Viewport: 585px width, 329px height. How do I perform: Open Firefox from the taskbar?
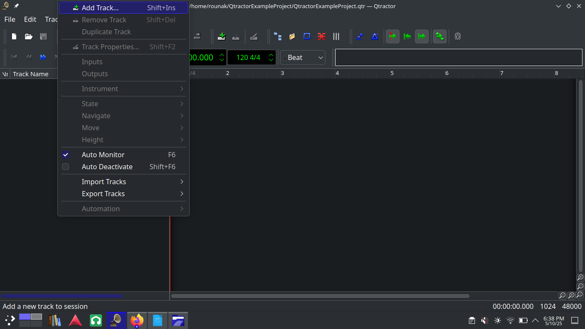pos(137,320)
